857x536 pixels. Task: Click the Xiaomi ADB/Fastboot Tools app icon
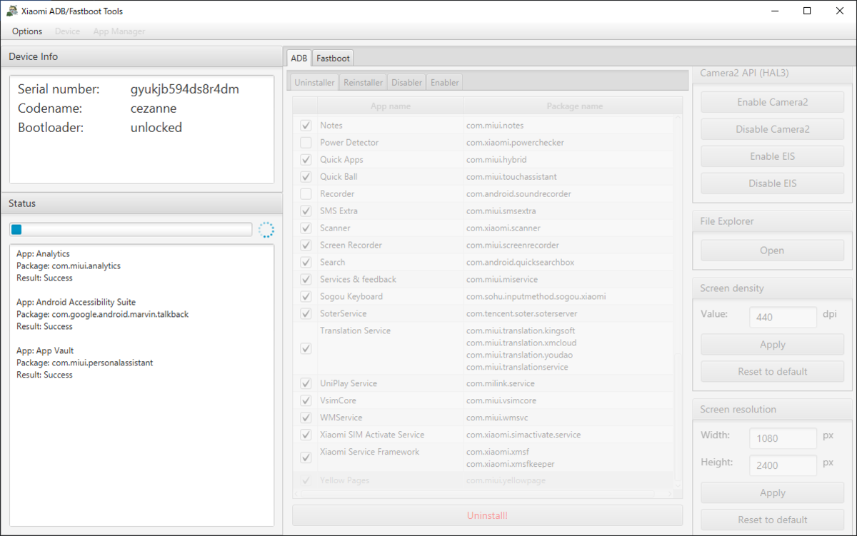pos(12,11)
